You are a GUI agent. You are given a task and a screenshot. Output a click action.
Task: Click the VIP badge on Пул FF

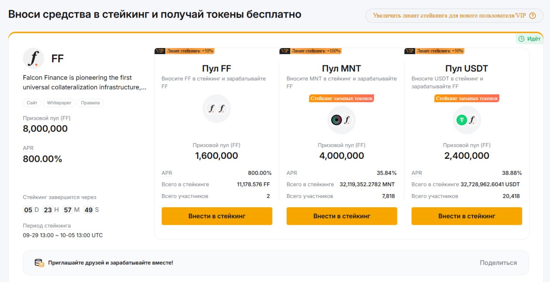(x=160, y=51)
